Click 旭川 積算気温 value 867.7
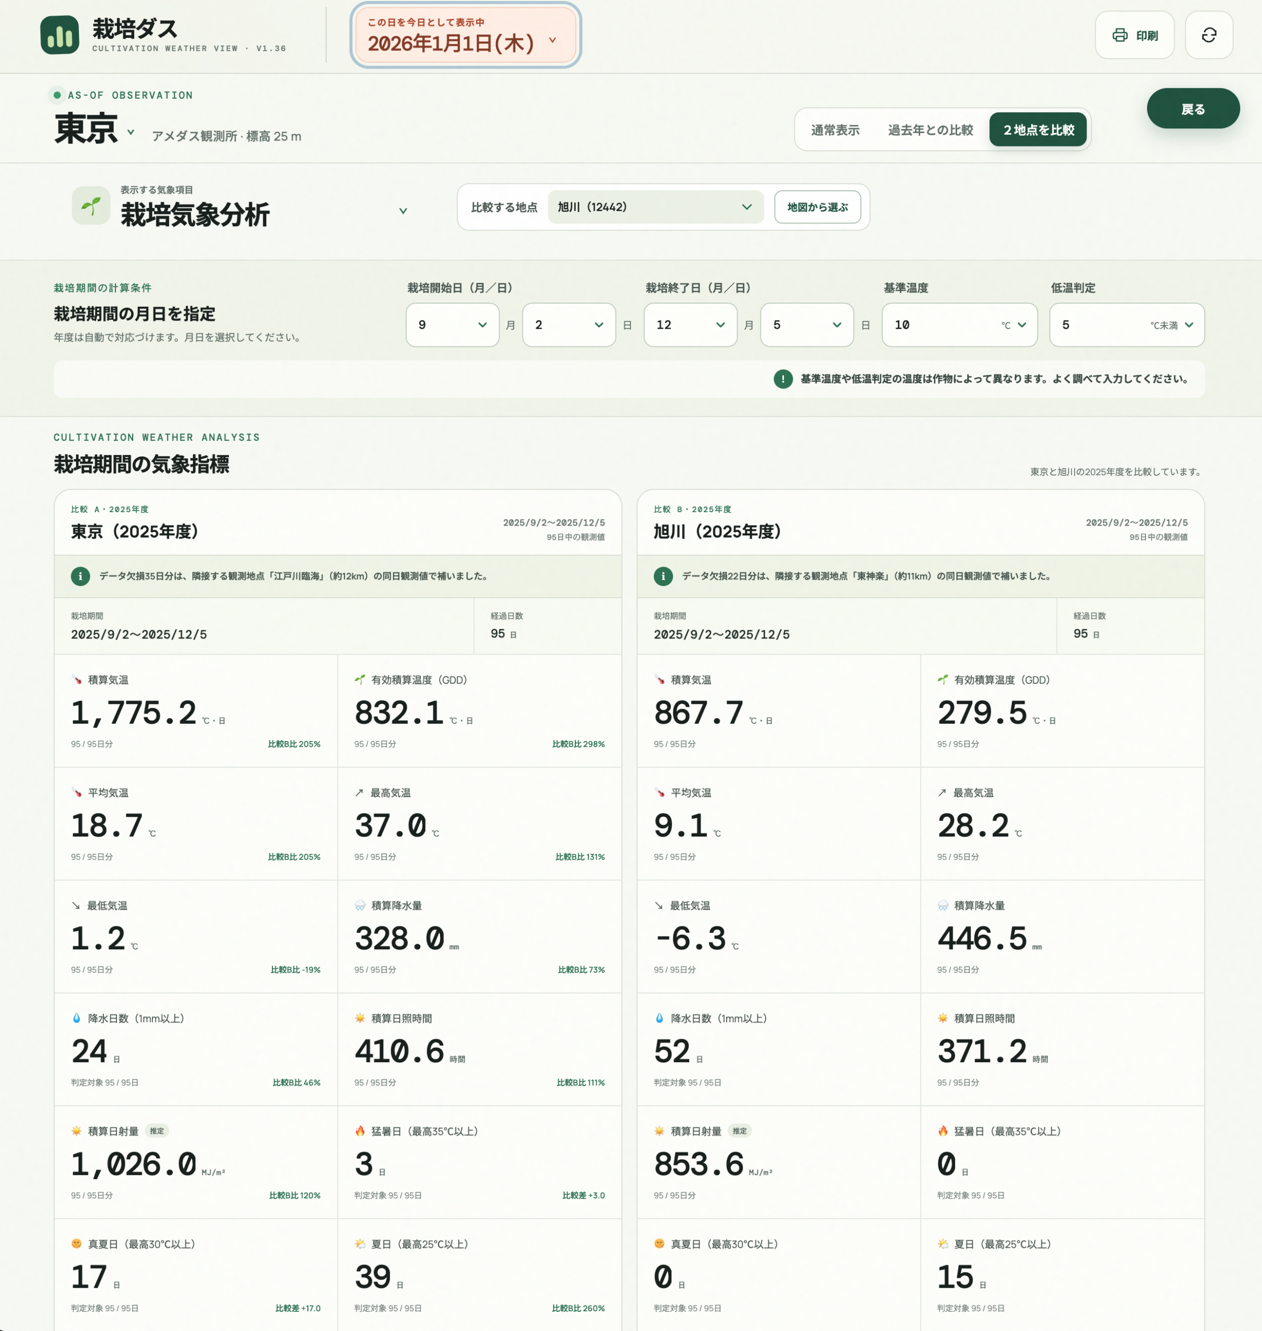This screenshot has height=1331, width=1262. (698, 713)
